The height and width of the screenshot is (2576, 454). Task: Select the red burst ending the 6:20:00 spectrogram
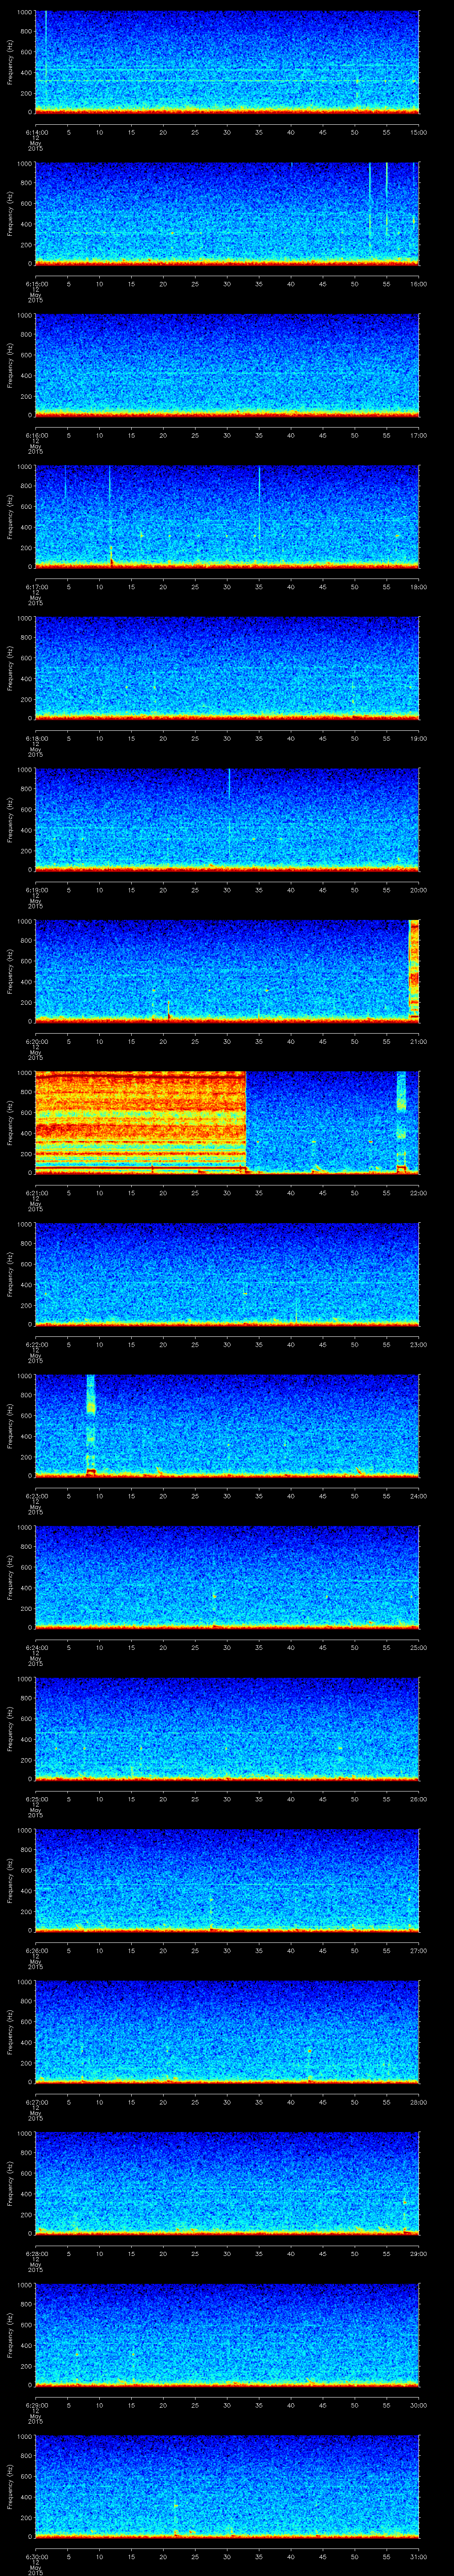414,970
